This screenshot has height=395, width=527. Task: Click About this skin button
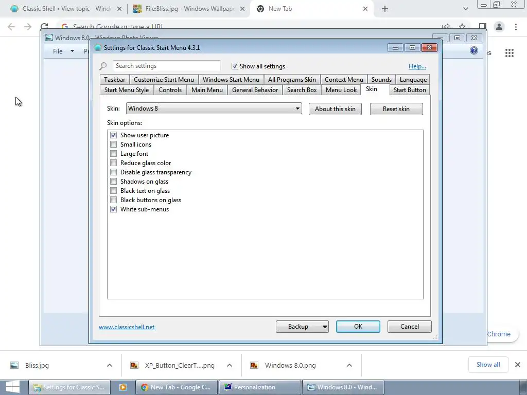[x=335, y=109]
